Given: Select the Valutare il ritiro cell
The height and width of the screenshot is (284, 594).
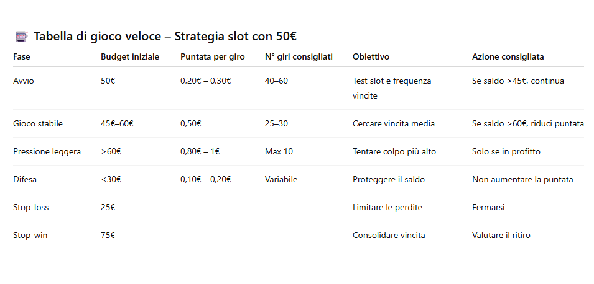Looking at the screenshot, I should click(x=501, y=236).
